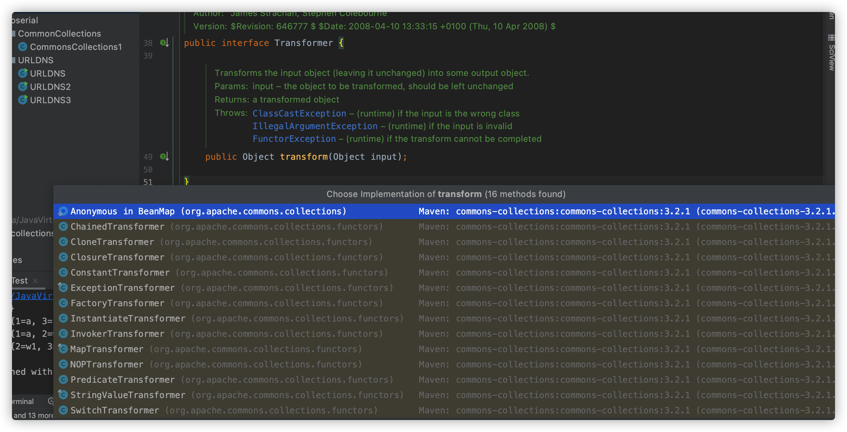Open the IllegalArgumentException doc link
This screenshot has height=432, width=847.
coord(315,126)
